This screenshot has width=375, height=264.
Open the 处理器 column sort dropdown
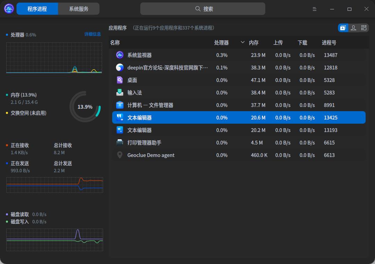point(242,42)
